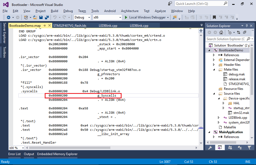Open the Architecture menu

tap(130, 11)
